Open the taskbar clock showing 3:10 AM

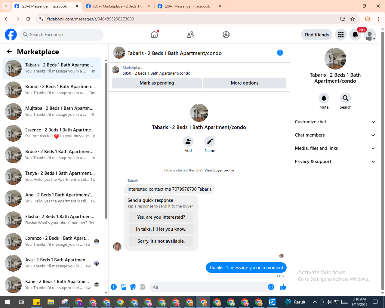pyautogui.click(x=359, y=302)
